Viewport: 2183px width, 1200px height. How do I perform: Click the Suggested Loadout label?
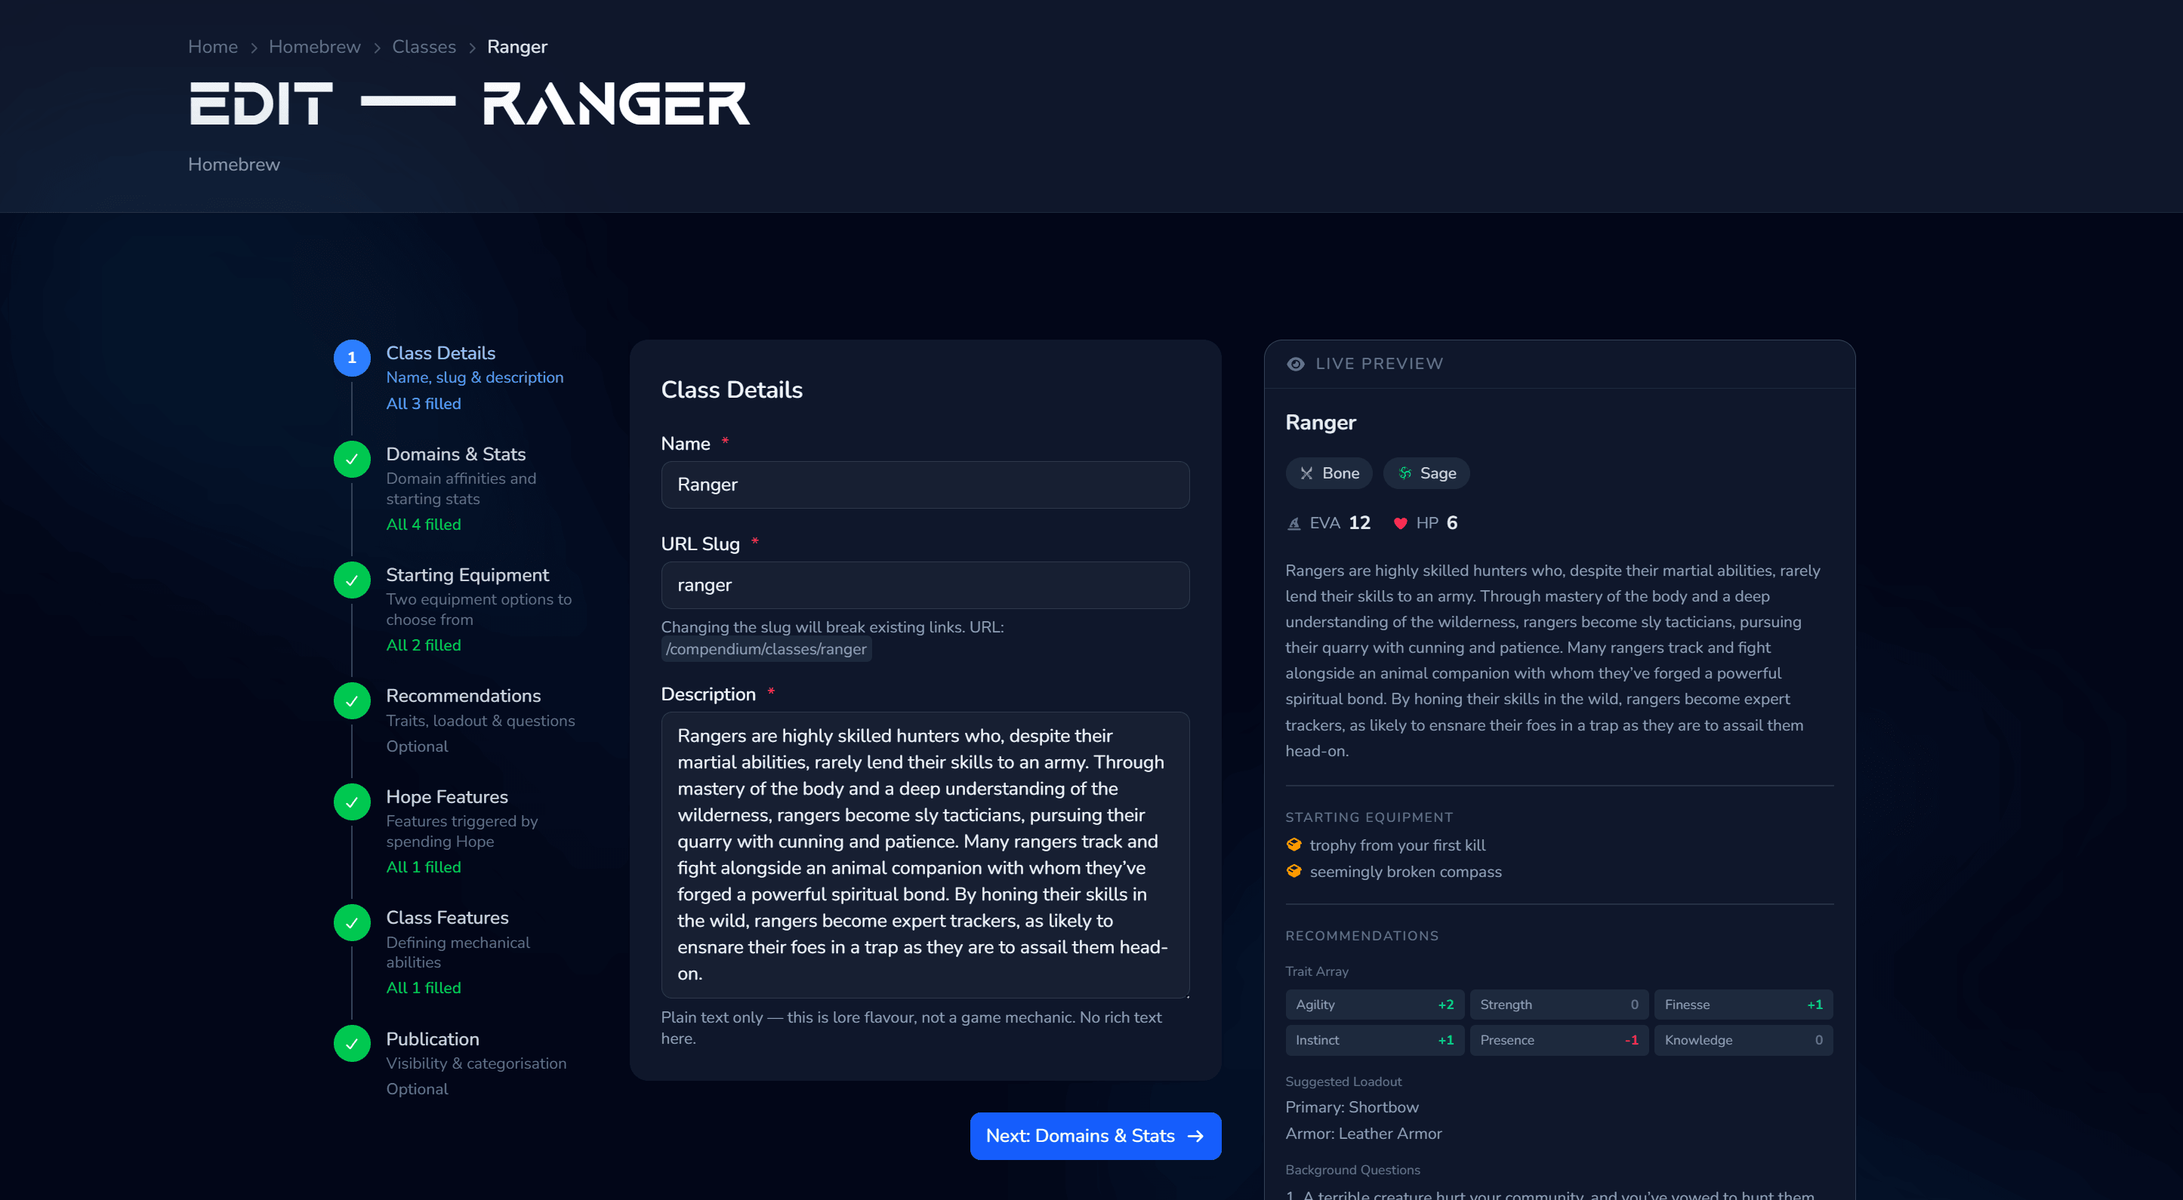tap(1343, 1082)
